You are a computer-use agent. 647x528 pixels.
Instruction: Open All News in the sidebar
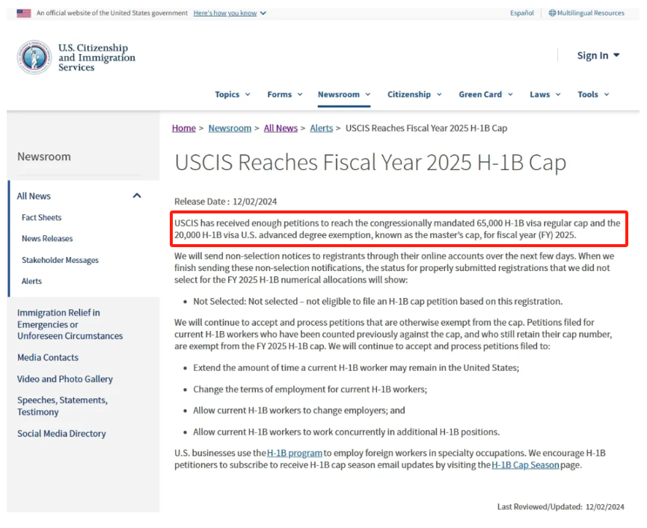pyautogui.click(x=34, y=196)
